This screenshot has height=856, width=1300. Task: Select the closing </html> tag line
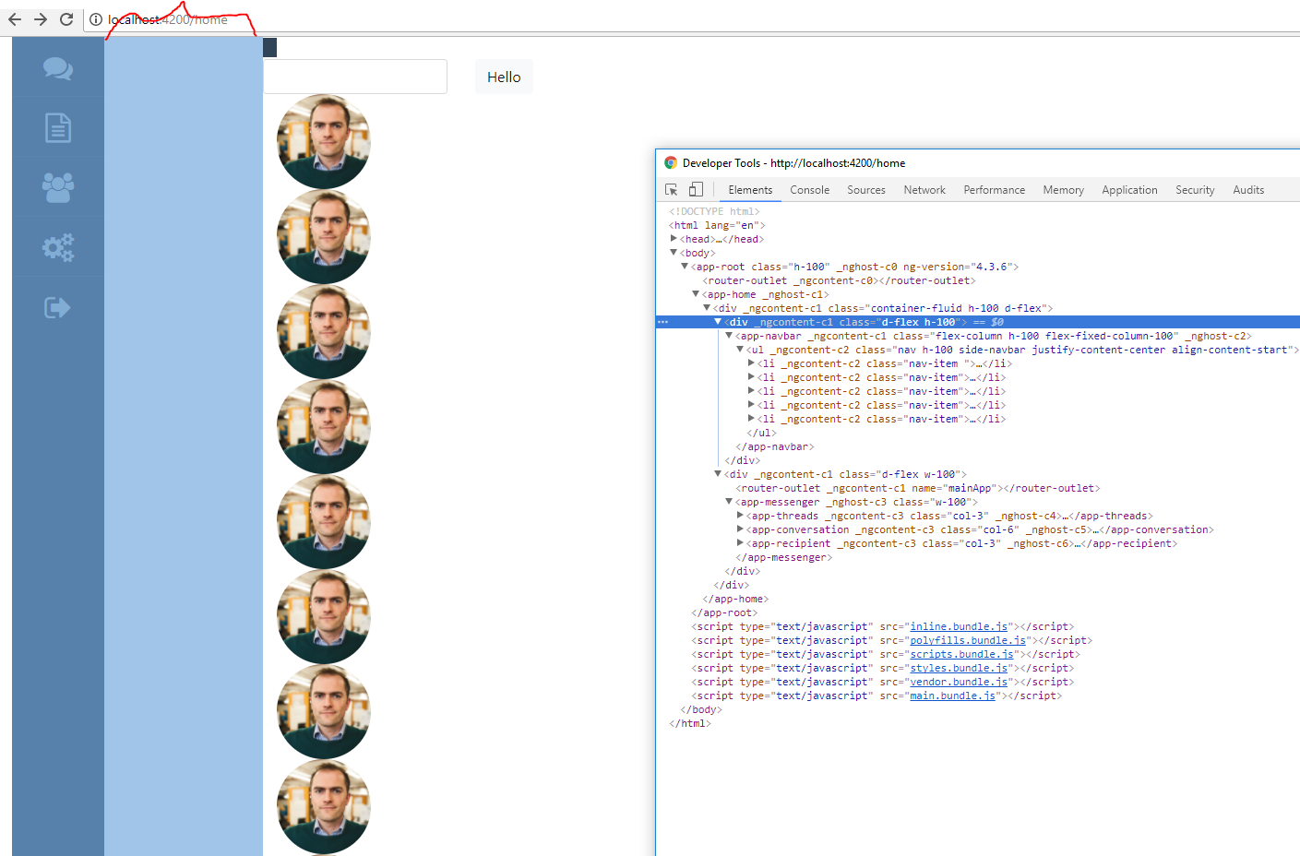(690, 723)
